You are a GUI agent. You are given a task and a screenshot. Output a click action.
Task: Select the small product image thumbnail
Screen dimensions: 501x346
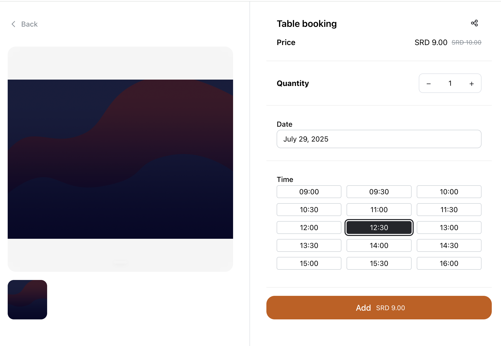coord(27,300)
